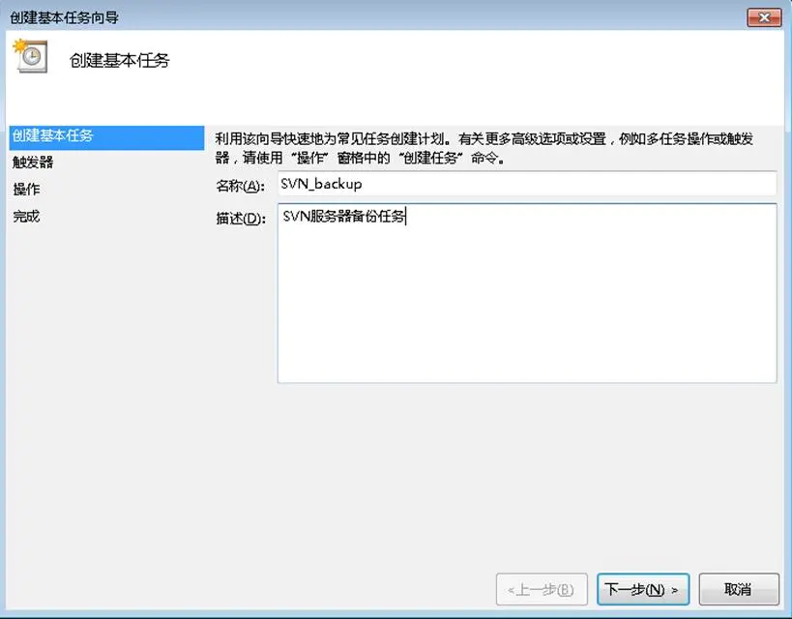Click the 描述(D) label
This screenshot has width=792, height=619.
tap(241, 219)
